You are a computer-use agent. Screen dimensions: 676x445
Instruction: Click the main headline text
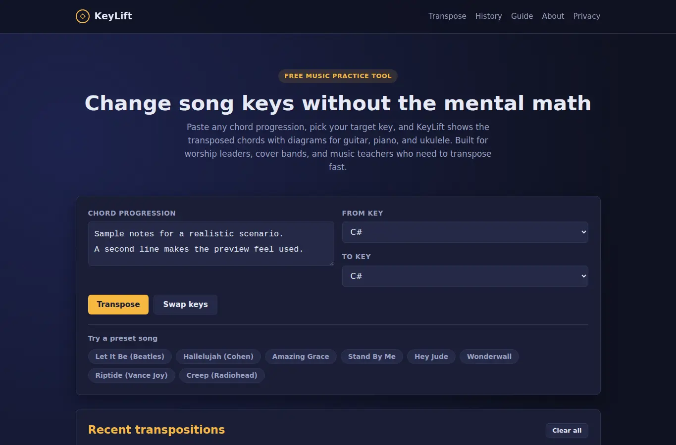(338, 103)
